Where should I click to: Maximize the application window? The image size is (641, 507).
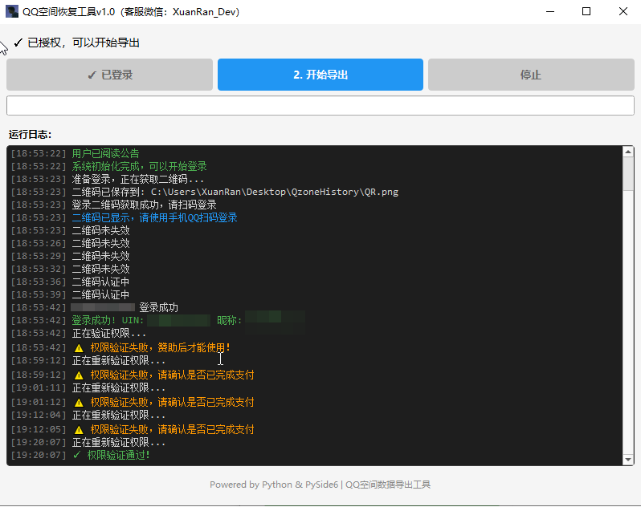586,12
